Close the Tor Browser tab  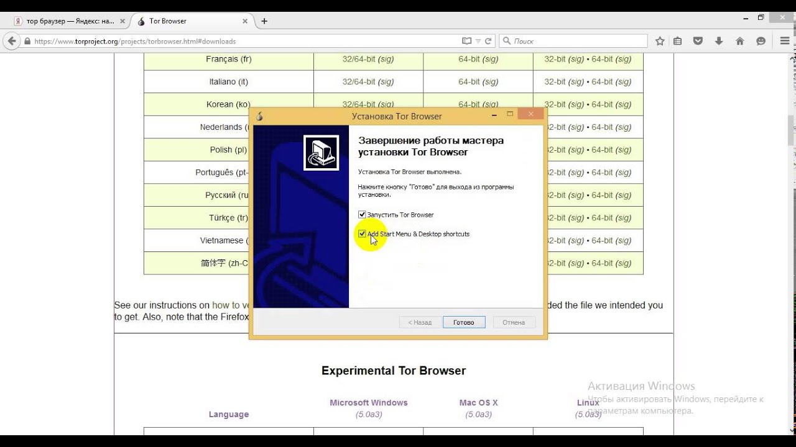click(x=245, y=21)
